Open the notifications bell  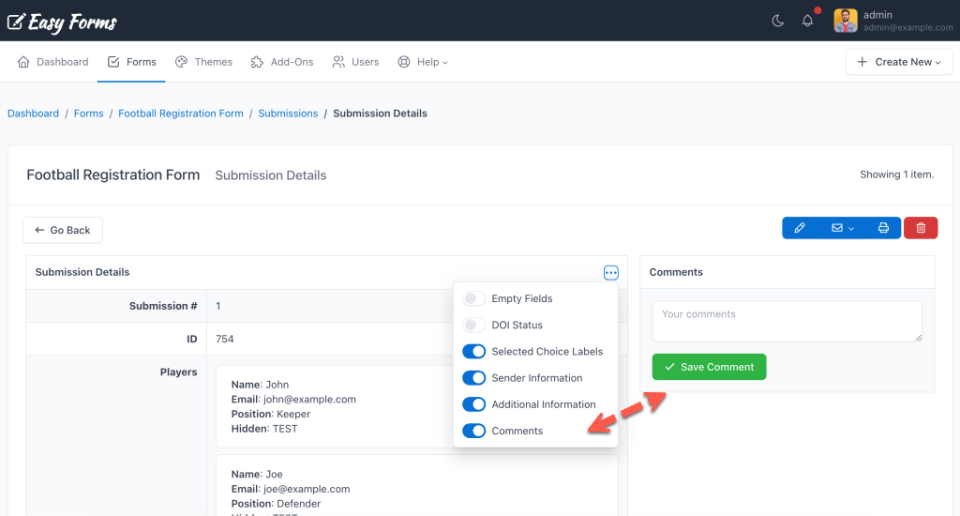(807, 21)
